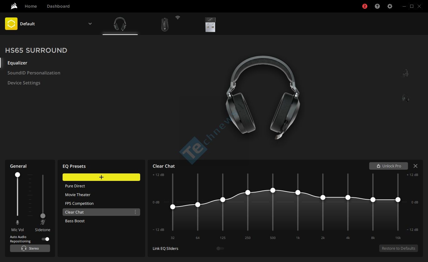Click the Unlock Pro button
The height and width of the screenshot is (262, 428).
pos(389,166)
